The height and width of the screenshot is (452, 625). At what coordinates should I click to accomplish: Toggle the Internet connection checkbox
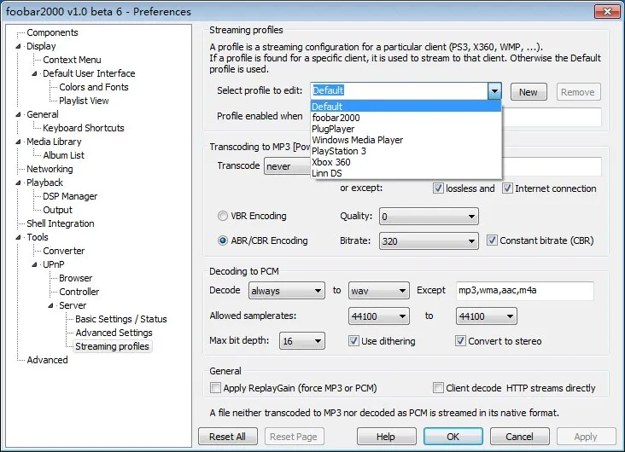(507, 188)
